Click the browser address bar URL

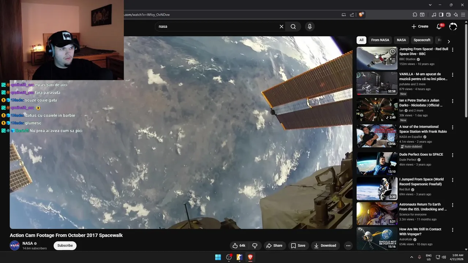(x=147, y=15)
